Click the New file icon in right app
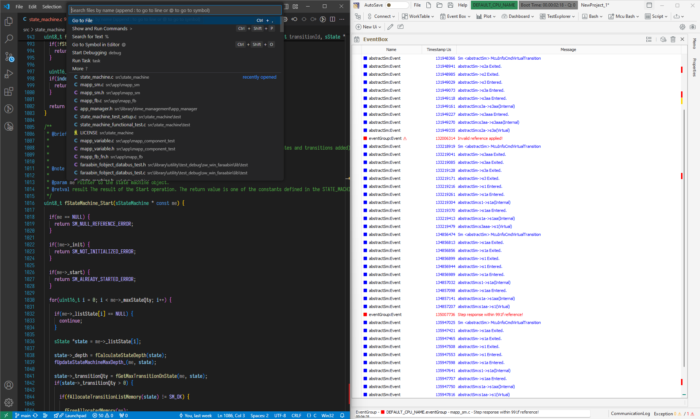The height and width of the screenshot is (419, 700). (x=429, y=5)
